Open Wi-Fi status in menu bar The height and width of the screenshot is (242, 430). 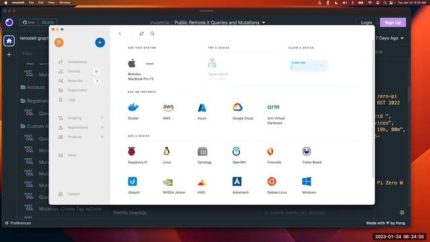370,3
